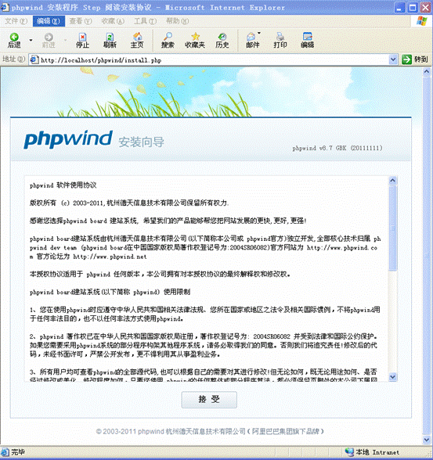The height and width of the screenshot is (460, 433).
Task: Go to Home (主页) via toolbar icon
Action: point(137,40)
